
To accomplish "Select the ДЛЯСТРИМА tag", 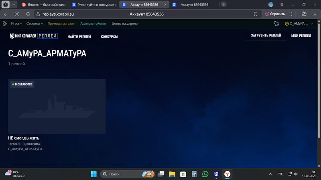I will [x=32, y=144].
